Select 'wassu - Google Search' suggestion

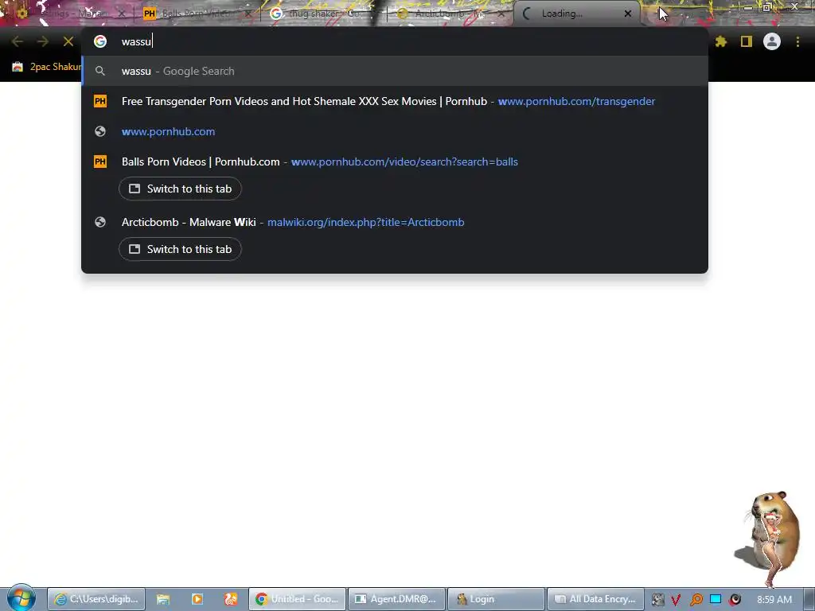click(395, 71)
